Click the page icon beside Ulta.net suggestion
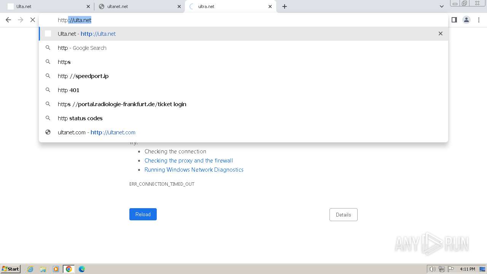Image resolution: width=487 pixels, height=274 pixels. pyautogui.click(x=48, y=33)
